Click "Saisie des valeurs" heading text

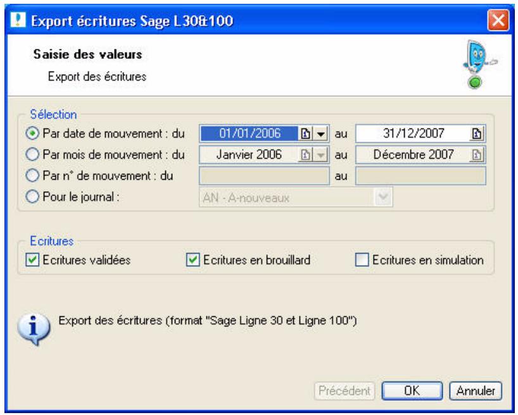coord(87,54)
